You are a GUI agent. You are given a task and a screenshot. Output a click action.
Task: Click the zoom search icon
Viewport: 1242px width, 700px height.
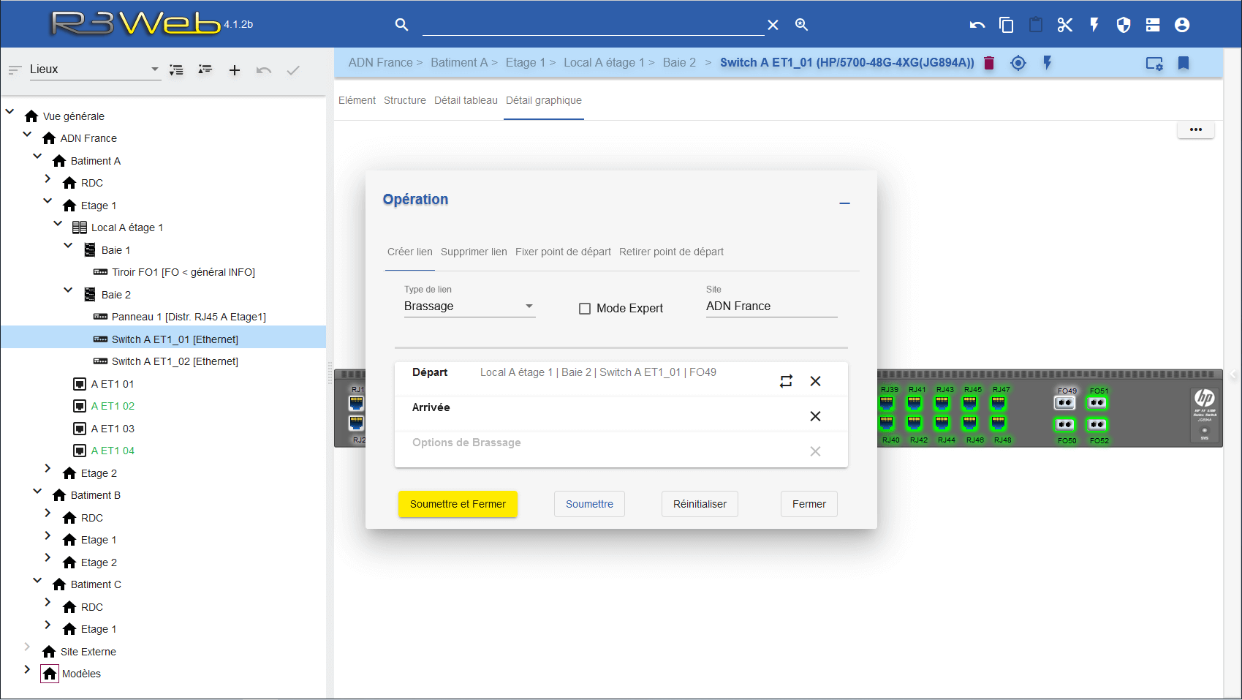pyautogui.click(x=801, y=25)
